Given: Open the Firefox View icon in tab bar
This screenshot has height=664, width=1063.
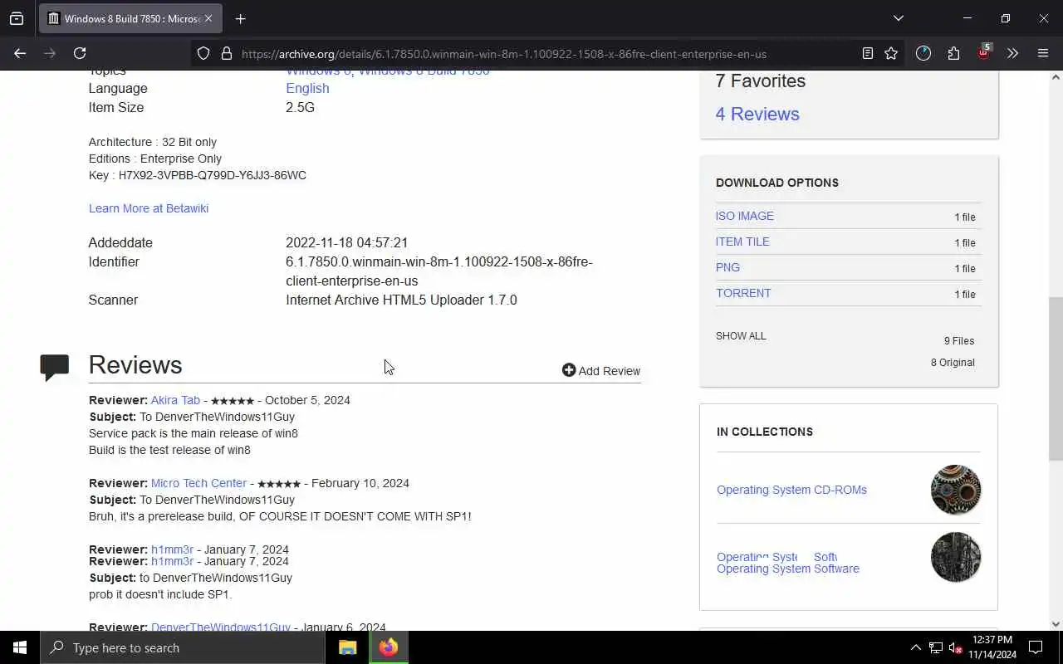Looking at the screenshot, I should click(17, 18).
